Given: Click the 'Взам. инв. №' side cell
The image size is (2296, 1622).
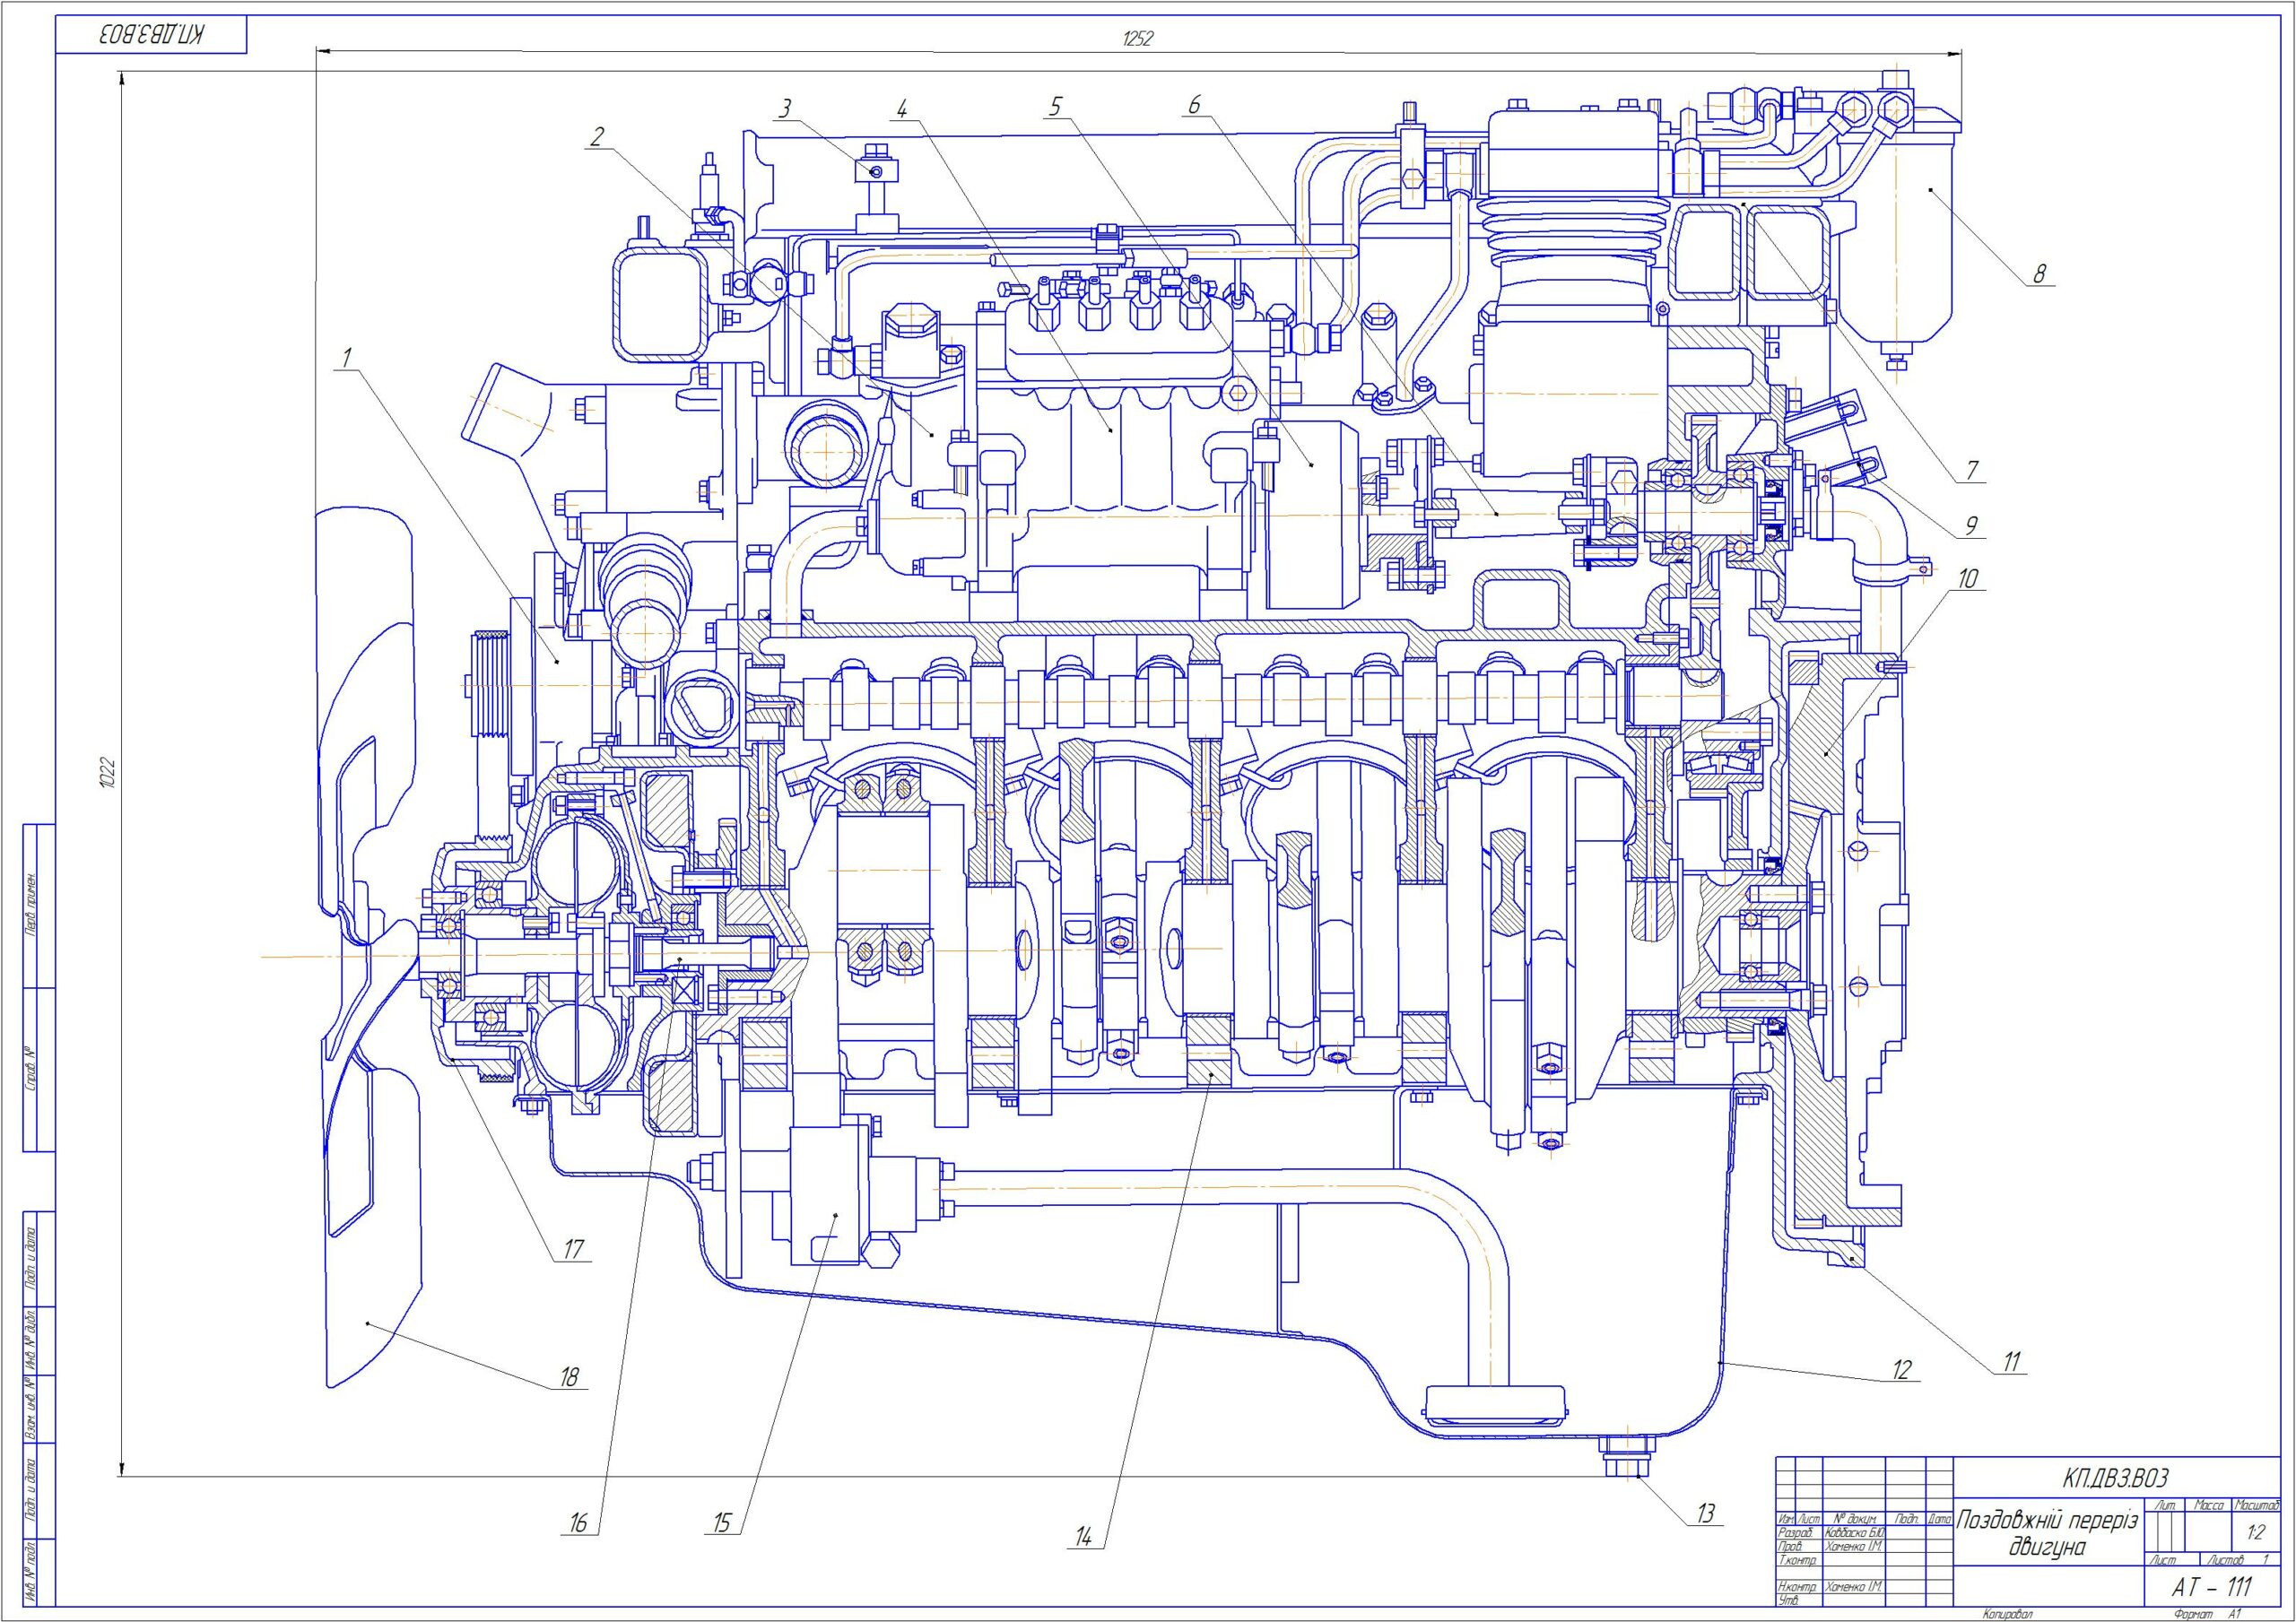Looking at the screenshot, I should (x=30, y=1410).
